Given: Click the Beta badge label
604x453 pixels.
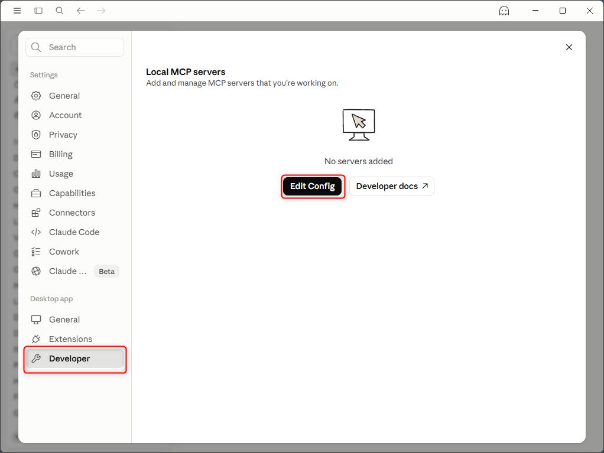Looking at the screenshot, I should tap(107, 271).
